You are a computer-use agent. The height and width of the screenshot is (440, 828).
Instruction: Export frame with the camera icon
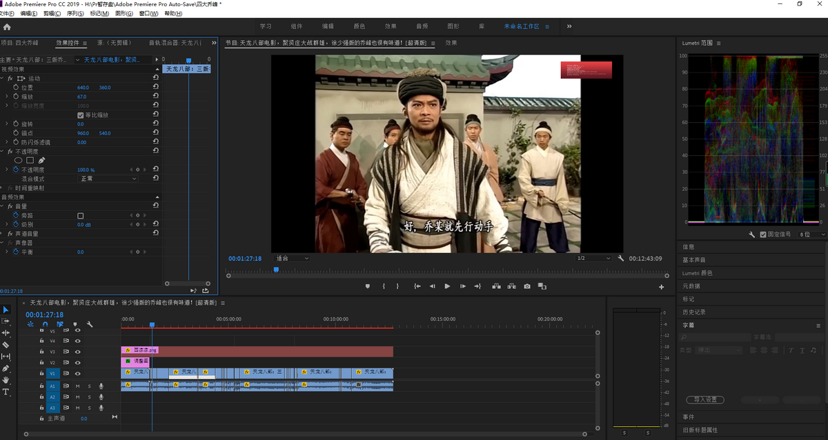[527, 286]
